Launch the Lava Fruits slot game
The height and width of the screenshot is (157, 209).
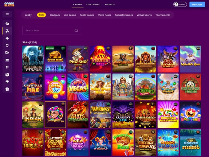point(101,59)
